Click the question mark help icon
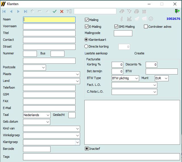The image size is (182, 162). pyautogui.click(x=69, y=11)
